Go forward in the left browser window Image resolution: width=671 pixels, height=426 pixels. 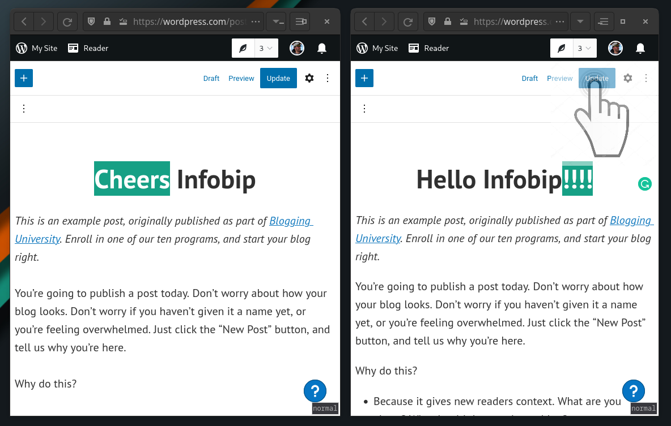(x=44, y=21)
